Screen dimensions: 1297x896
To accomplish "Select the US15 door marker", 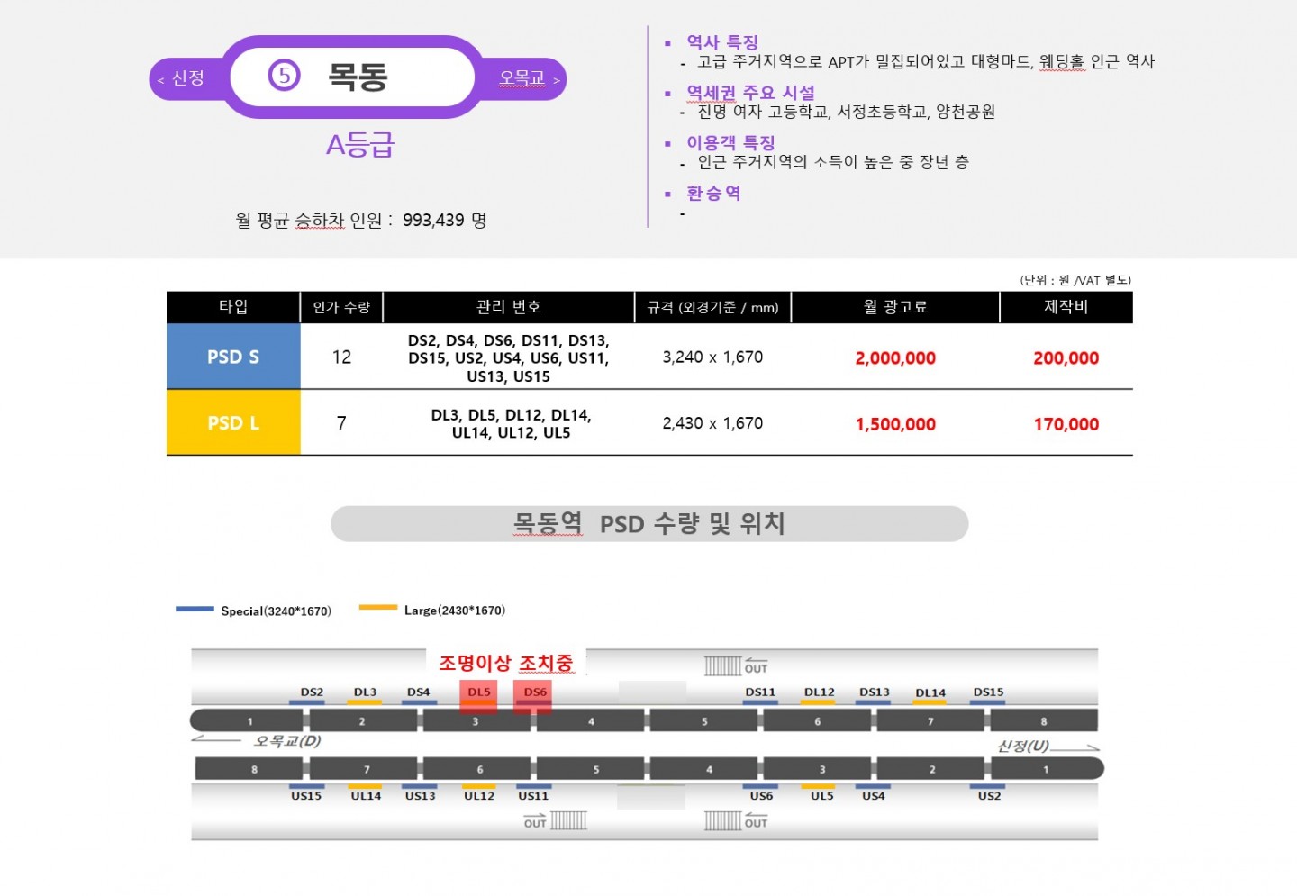I will [x=306, y=793].
